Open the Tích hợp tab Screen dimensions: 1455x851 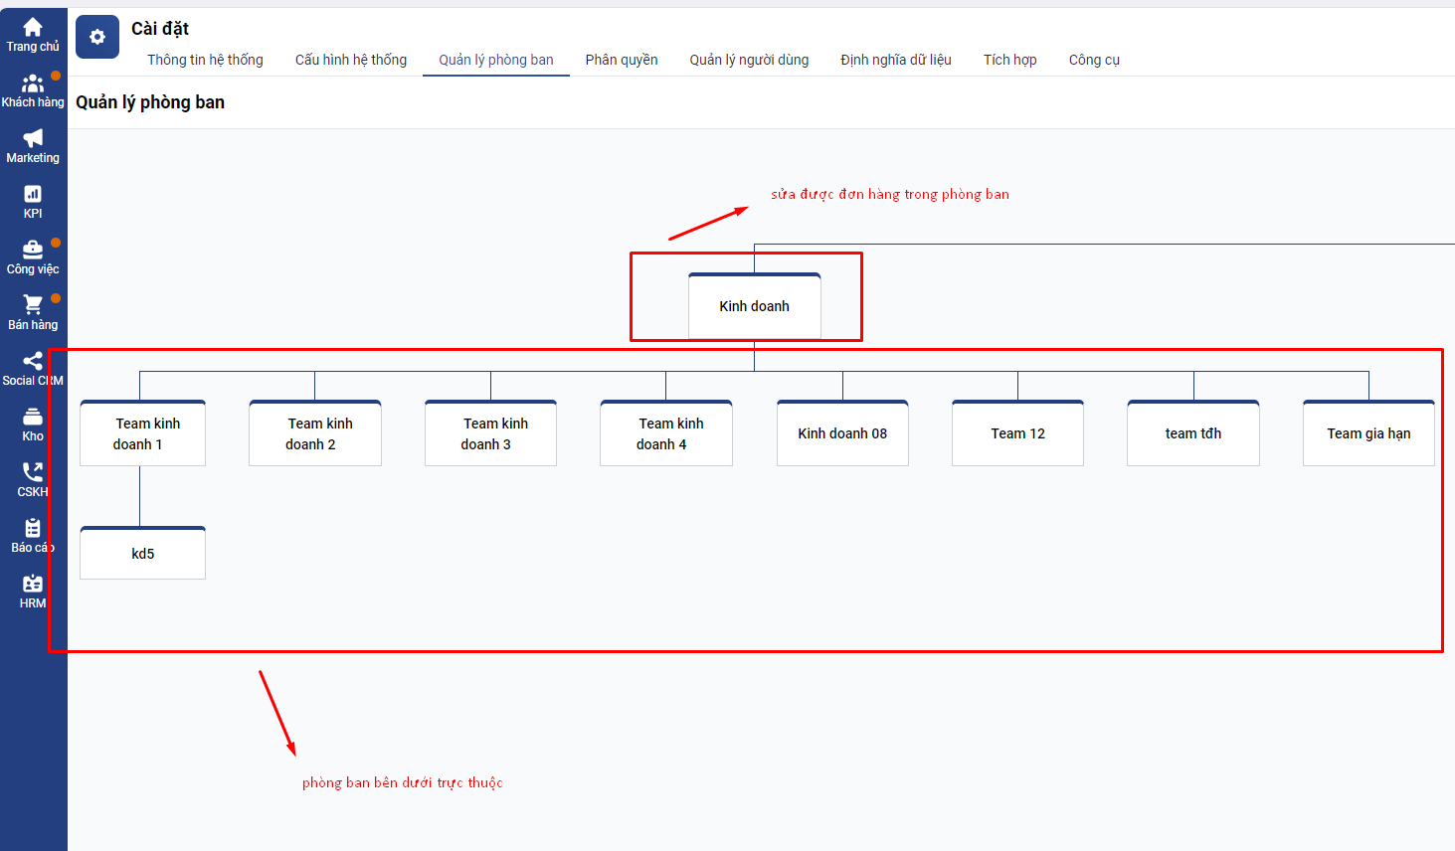(x=1009, y=60)
